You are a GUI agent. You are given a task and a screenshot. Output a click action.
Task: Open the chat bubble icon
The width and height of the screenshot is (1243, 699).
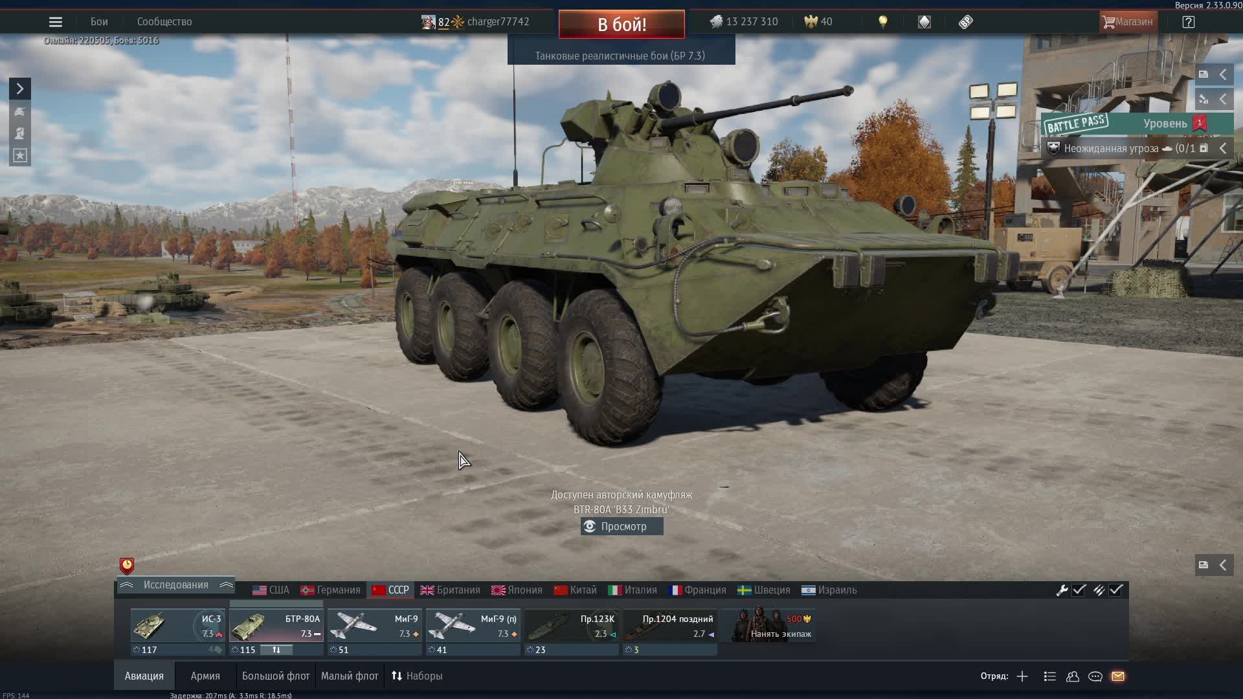pyautogui.click(x=1096, y=676)
